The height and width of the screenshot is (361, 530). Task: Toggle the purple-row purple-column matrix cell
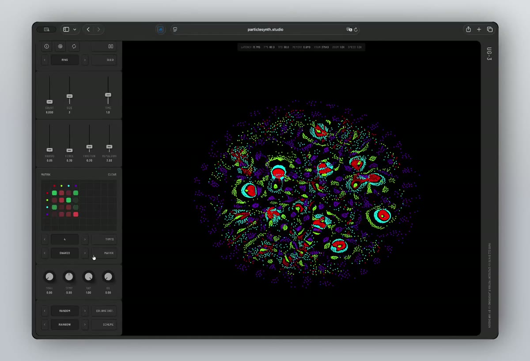[x=76, y=214]
